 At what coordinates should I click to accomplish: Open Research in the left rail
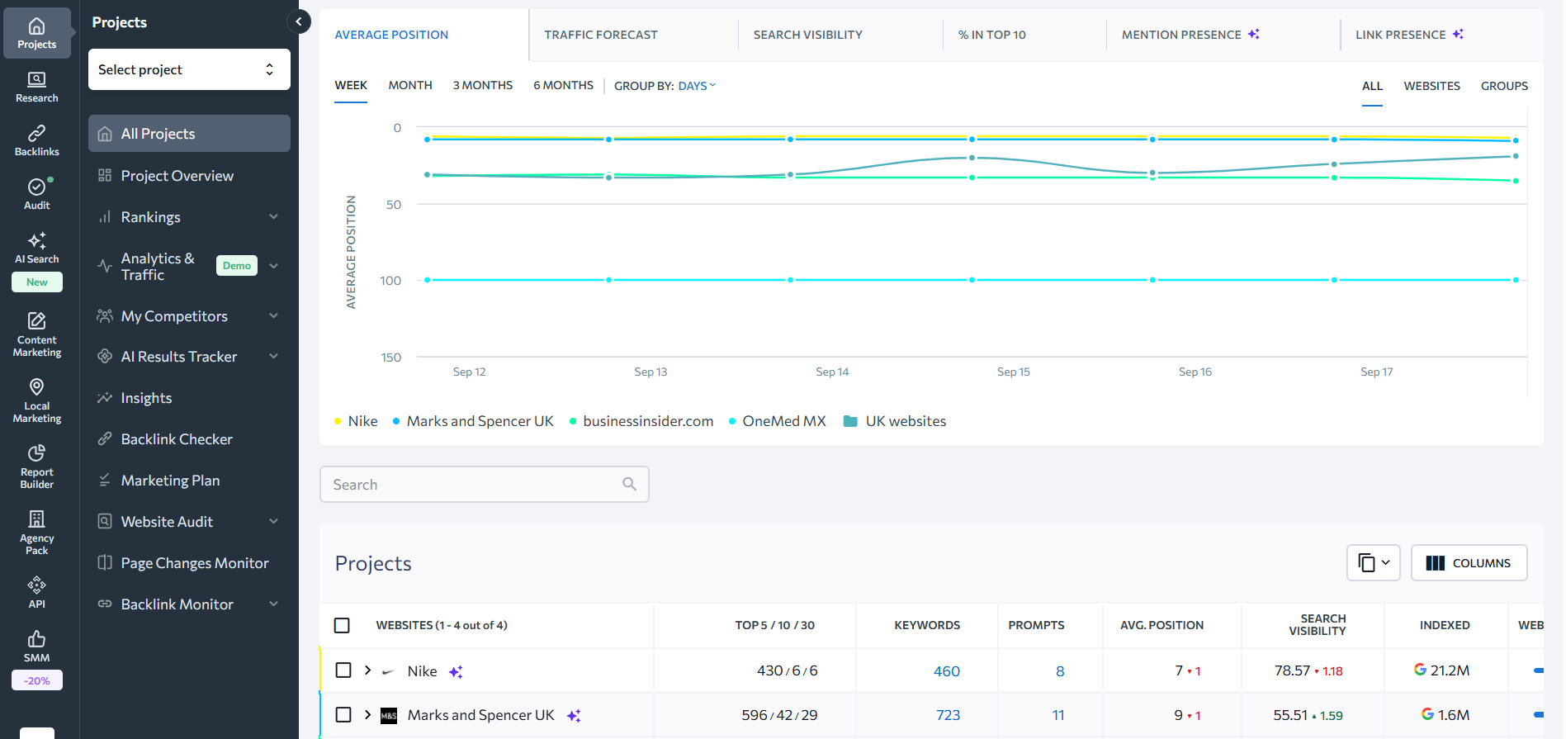[x=37, y=88]
